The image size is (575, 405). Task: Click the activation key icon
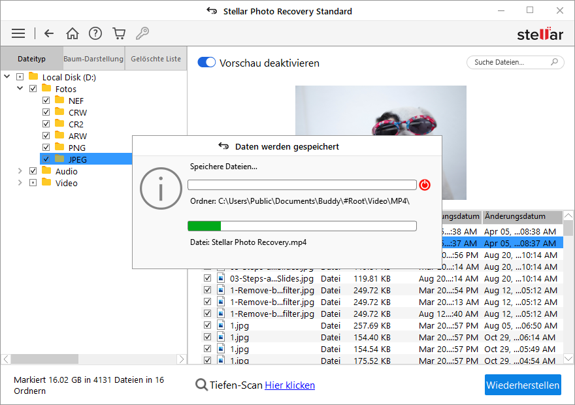pos(142,33)
